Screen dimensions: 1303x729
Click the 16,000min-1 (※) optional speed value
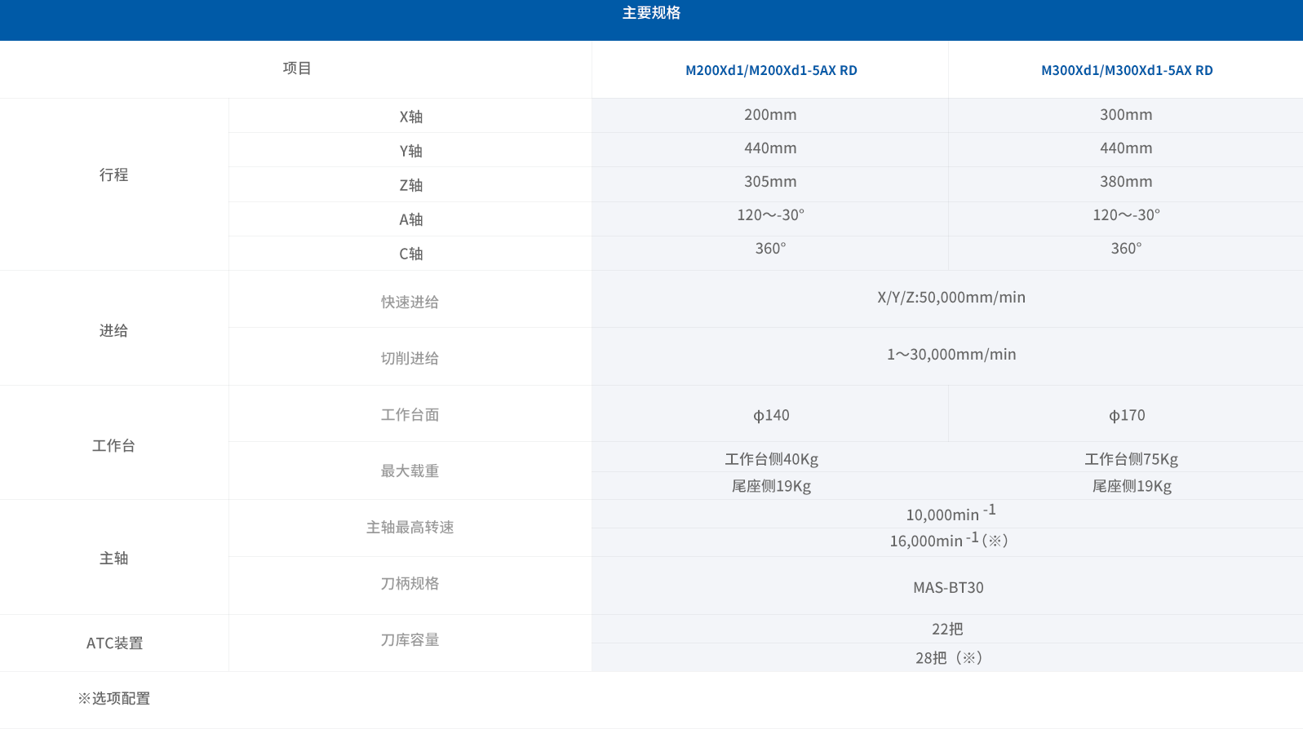click(949, 540)
